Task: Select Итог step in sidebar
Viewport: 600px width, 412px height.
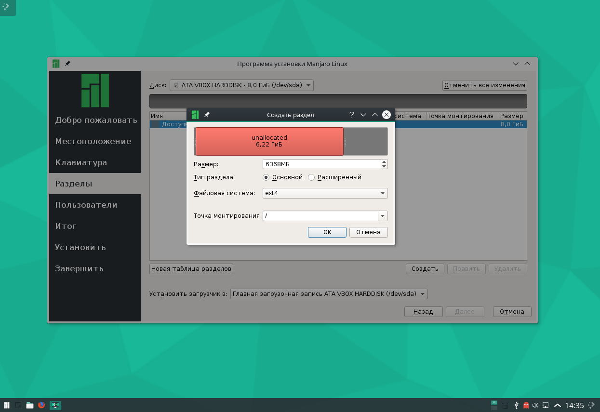Action: (x=95, y=226)
